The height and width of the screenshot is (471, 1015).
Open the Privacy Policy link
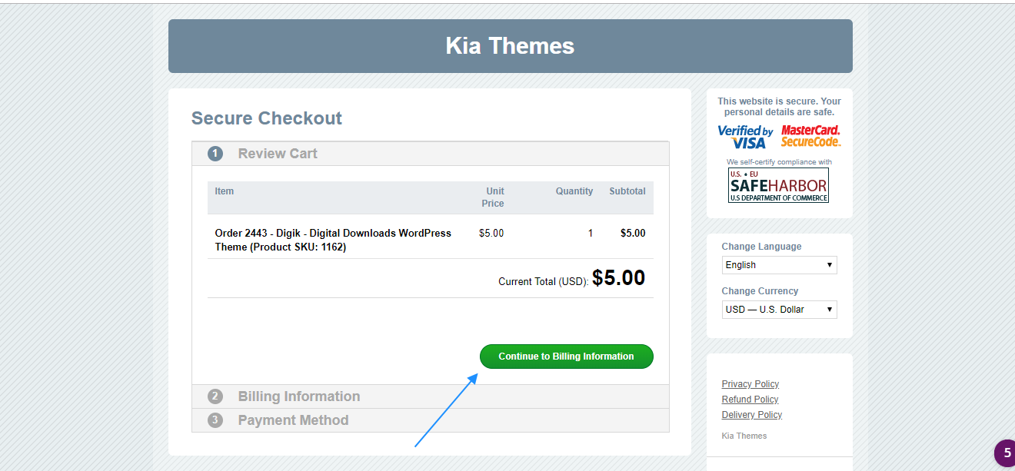pyautogui.click(x=750, y=384)
